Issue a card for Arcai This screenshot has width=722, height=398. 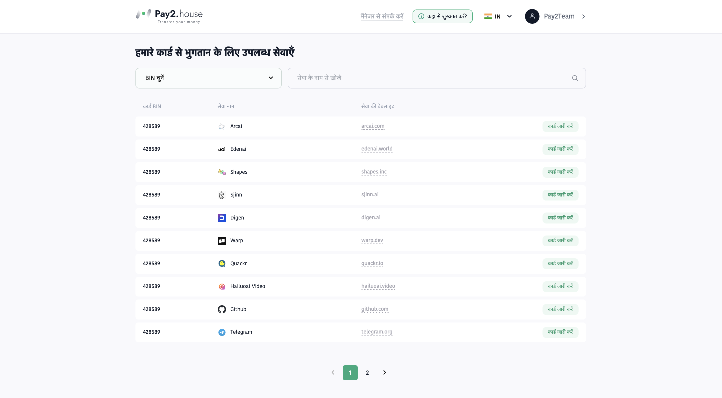560,126
